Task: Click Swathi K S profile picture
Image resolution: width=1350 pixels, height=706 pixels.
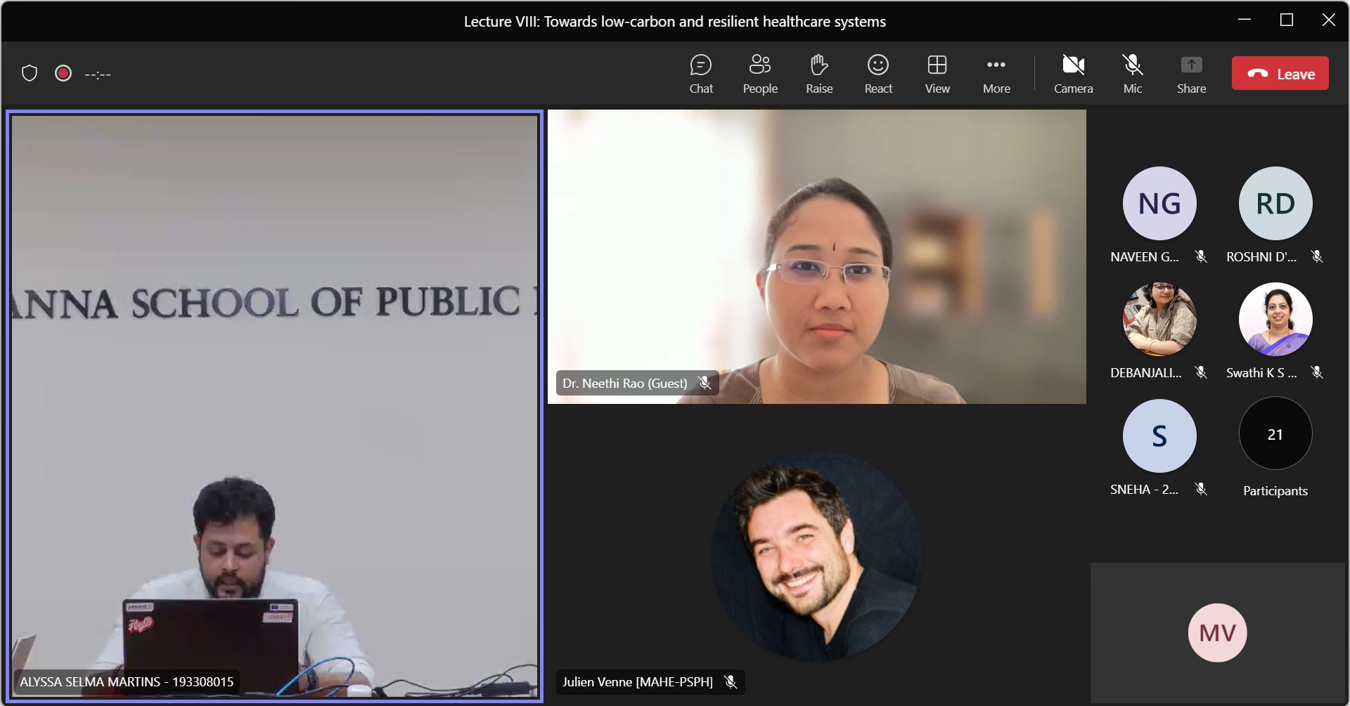Action: 1275,320
